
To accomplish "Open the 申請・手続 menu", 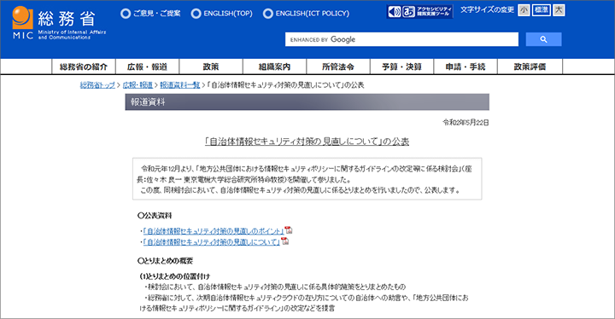I will click(466, 67).
